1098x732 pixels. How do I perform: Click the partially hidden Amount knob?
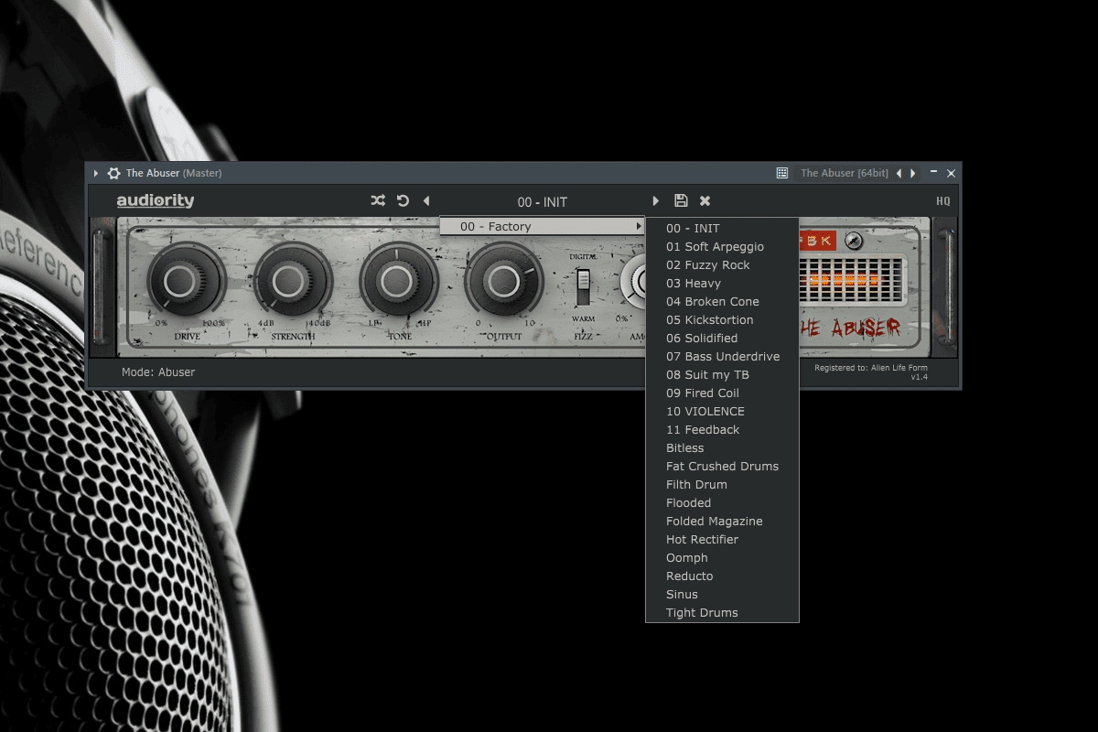[x=633, y=282]
